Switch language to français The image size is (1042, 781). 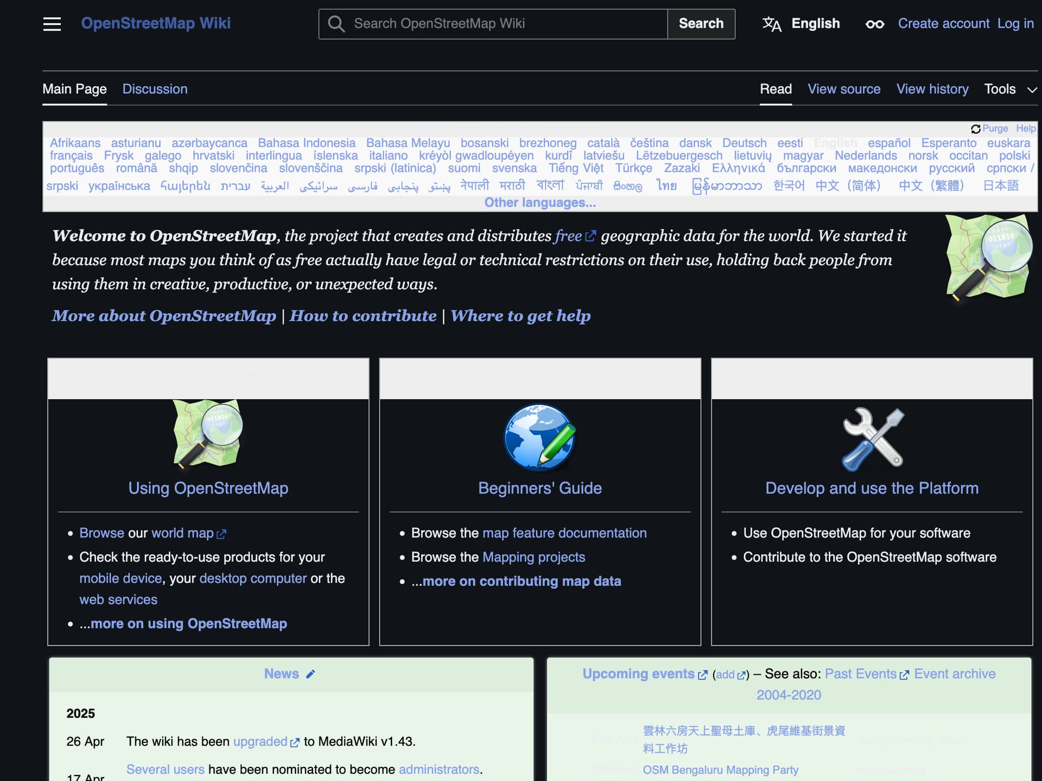click(71, 156)
